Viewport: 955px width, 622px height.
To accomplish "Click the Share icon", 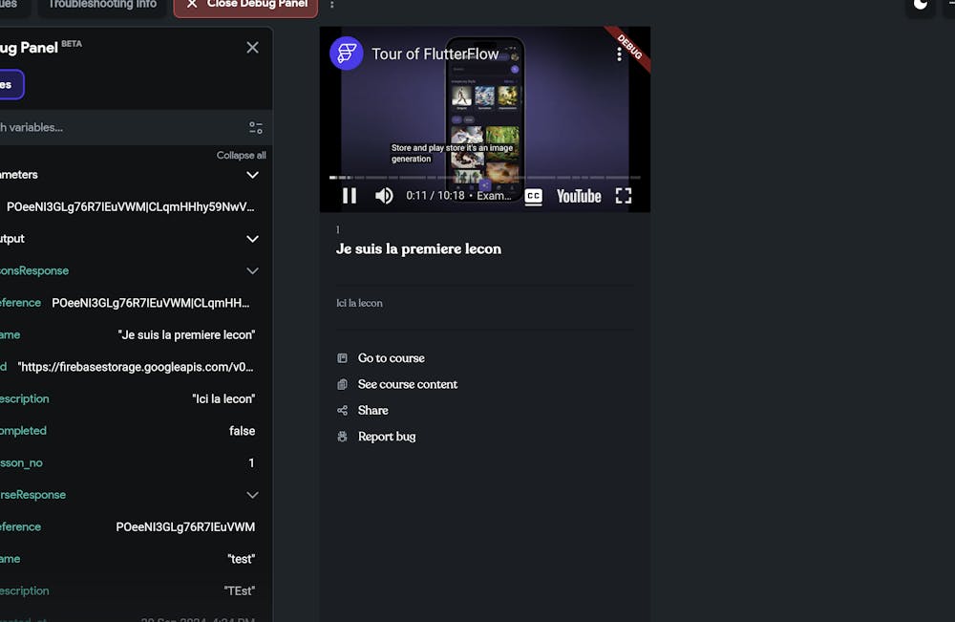I will coord(342,411).
